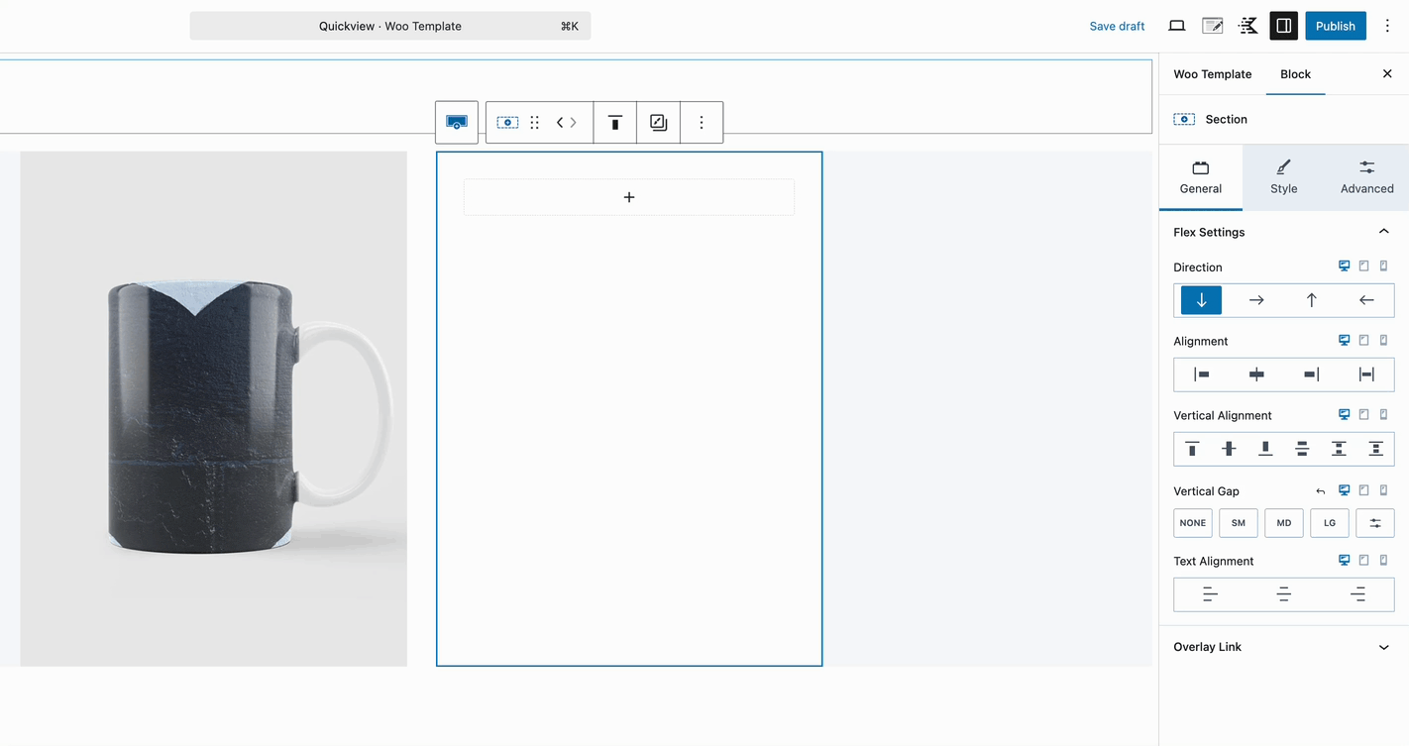Image resolution: width=1409 pixels, height=746 pixels.
Task: Select centered Text Alignment
Action: tap(1283, 593)
